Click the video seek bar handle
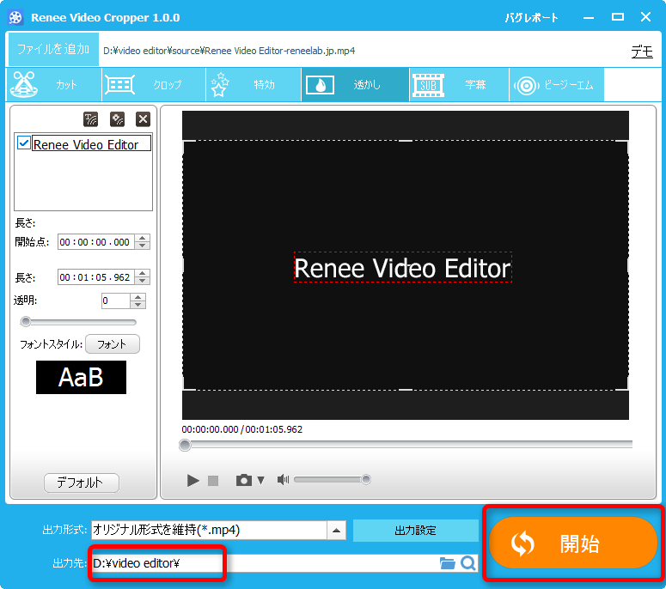The width and height of the screenshot is (666, 589). click(185, 445)
